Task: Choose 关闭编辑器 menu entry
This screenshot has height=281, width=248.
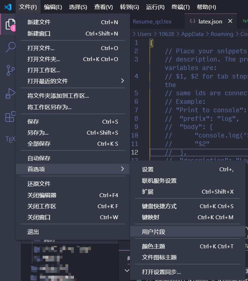Action: (73, 195)
